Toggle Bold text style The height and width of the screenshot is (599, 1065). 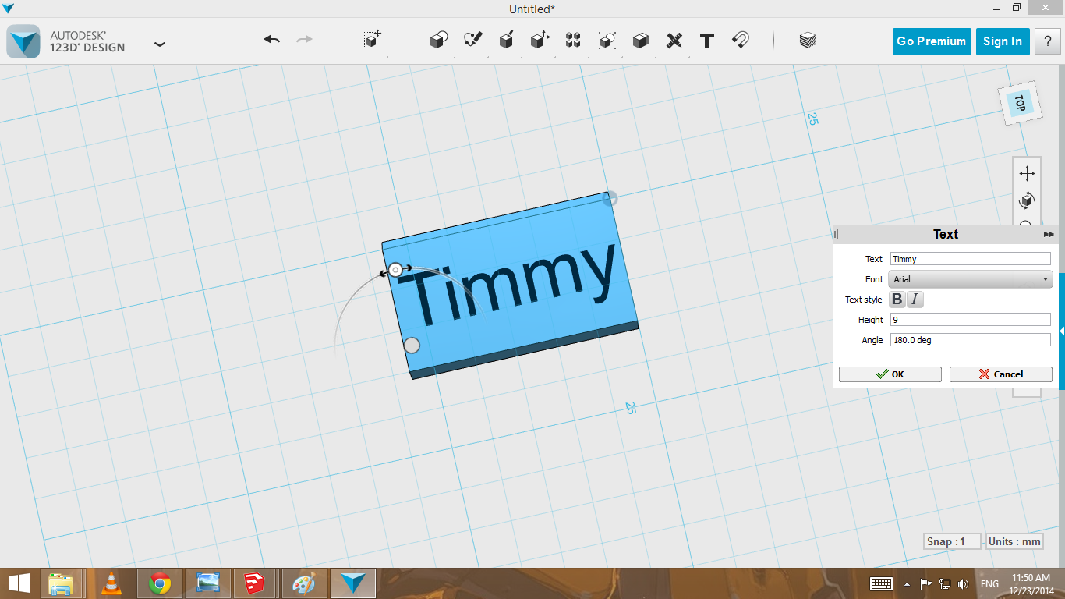897,299
